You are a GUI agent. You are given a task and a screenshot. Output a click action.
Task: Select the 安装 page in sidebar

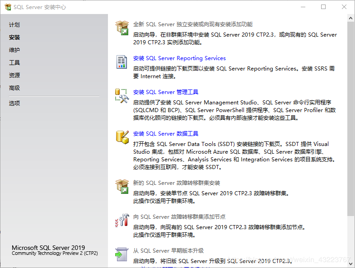14,38
